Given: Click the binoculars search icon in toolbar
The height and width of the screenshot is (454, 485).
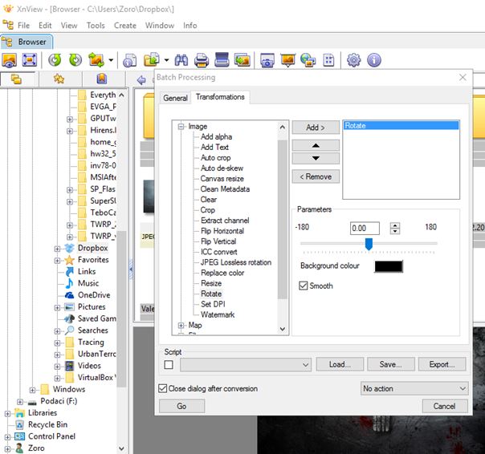Looking at the screenshot, I should 181,60.
